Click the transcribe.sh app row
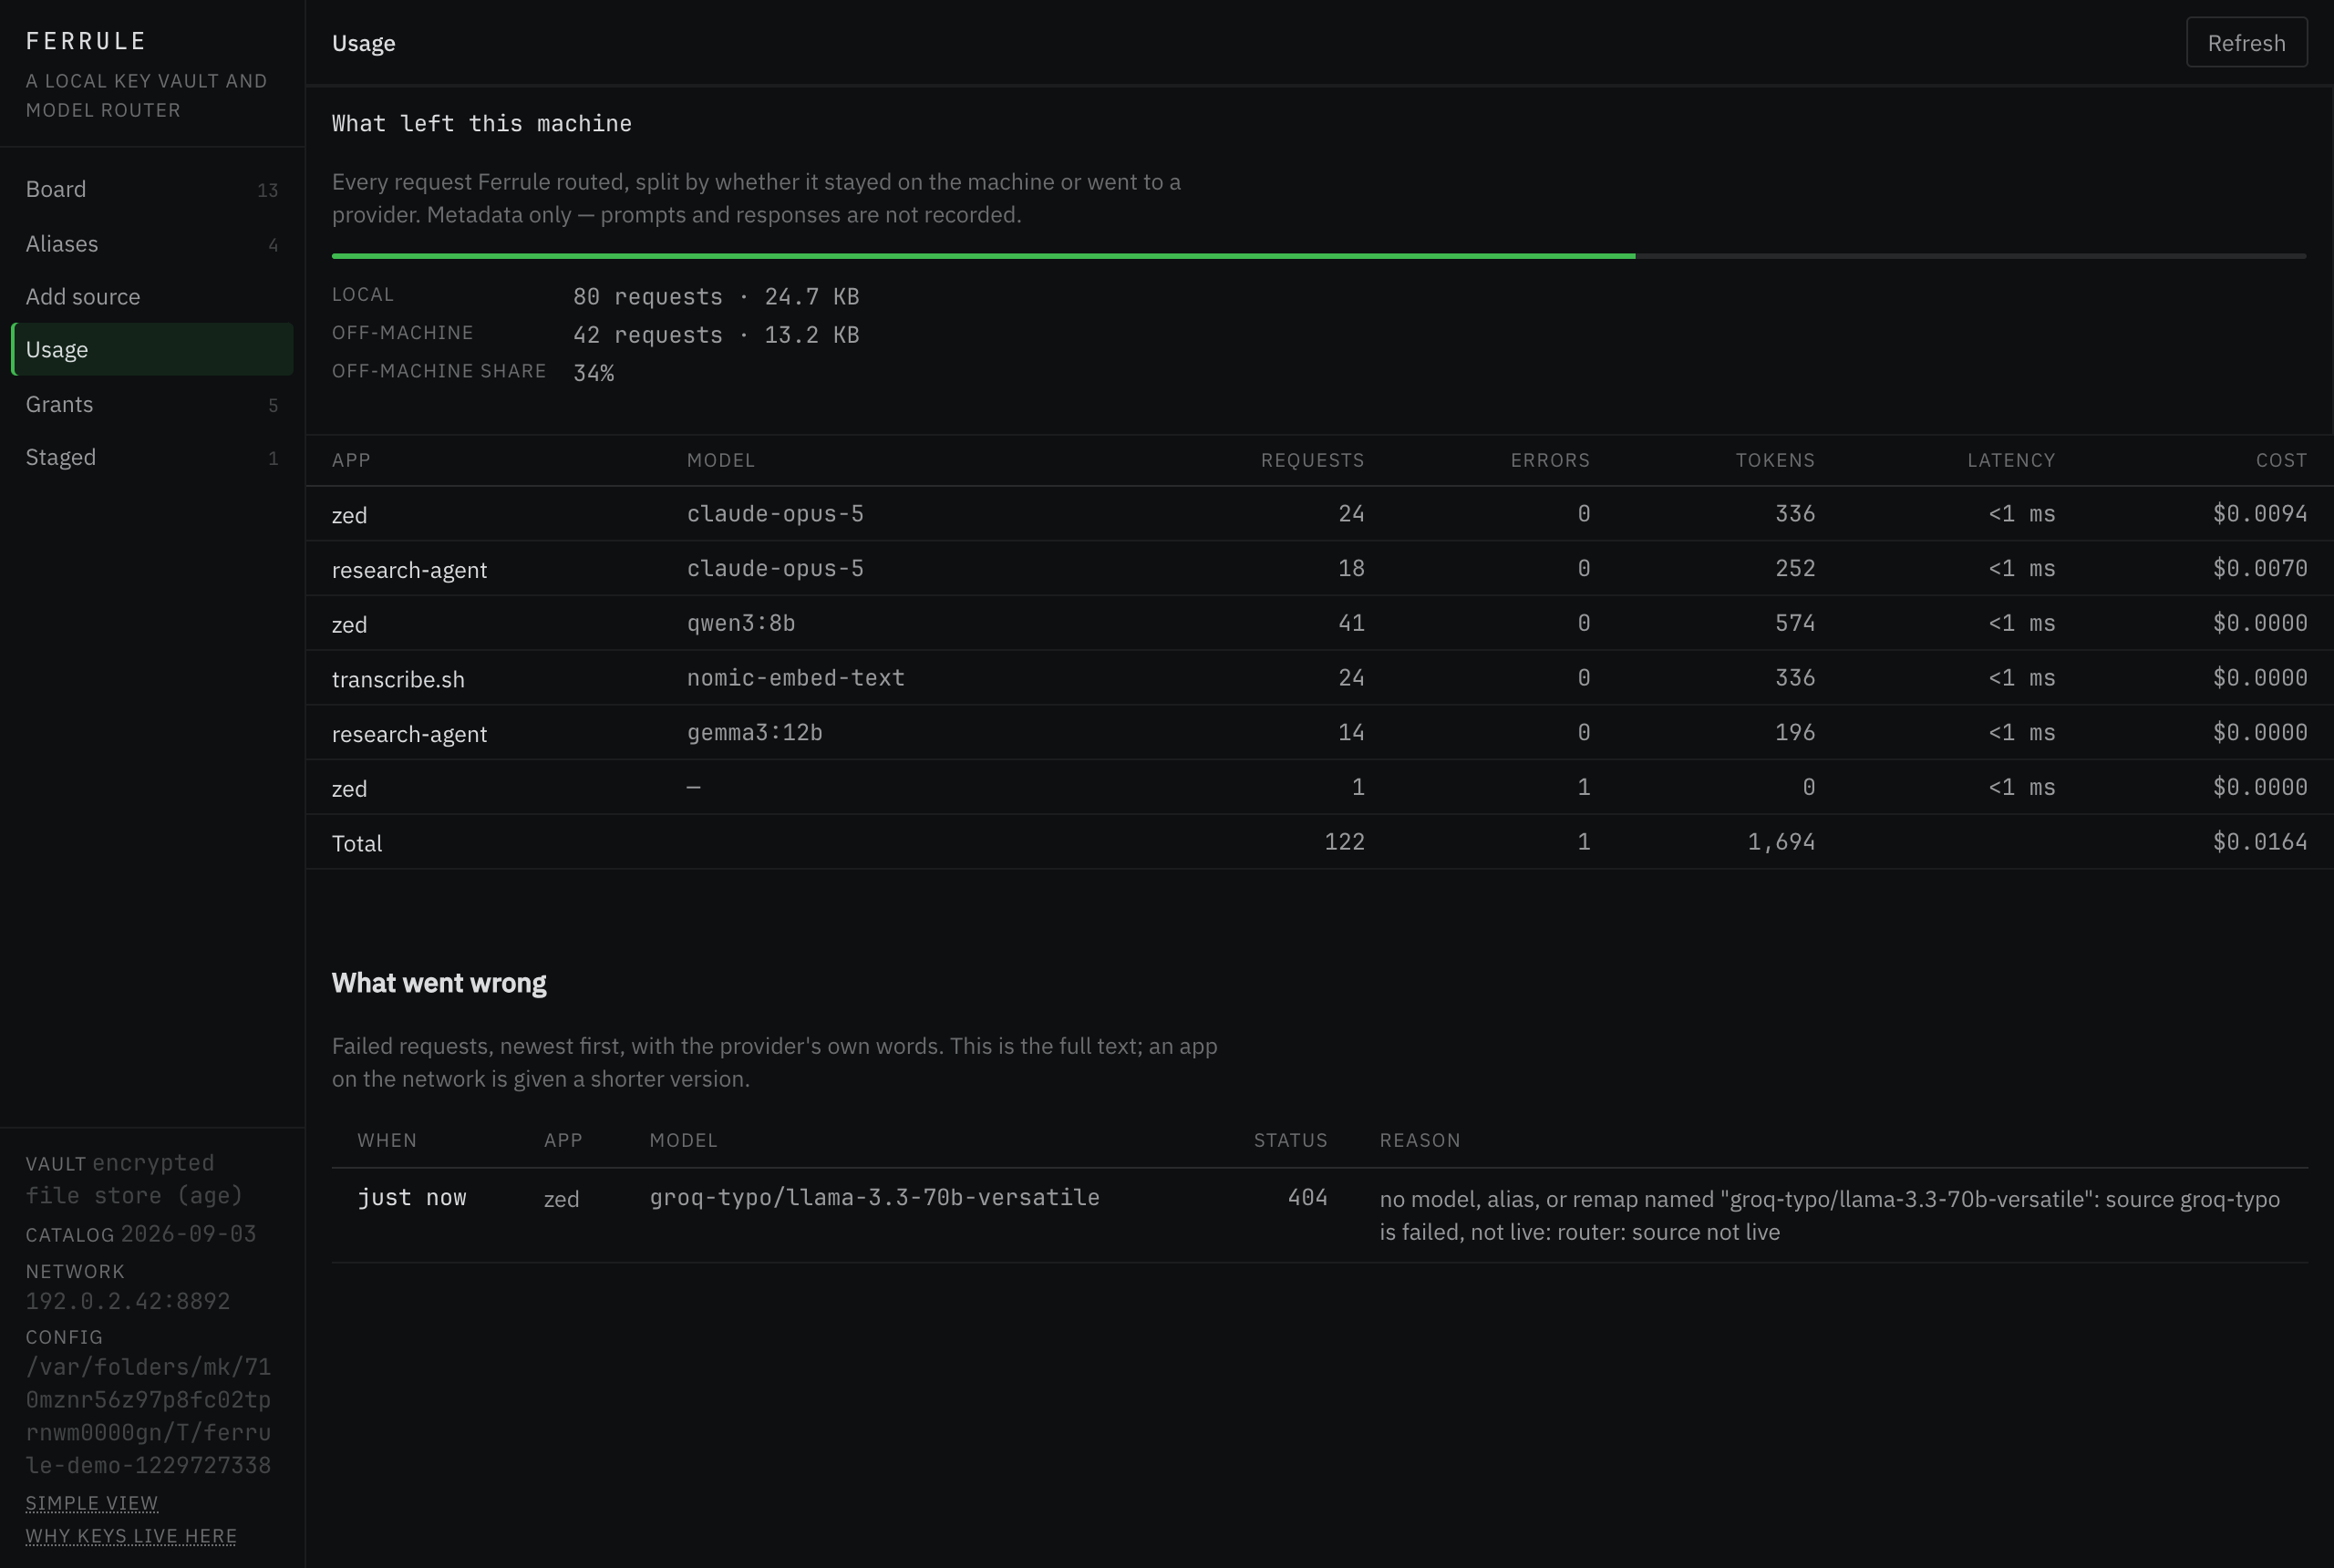The image size is (2334, 1568). coord(1319,678)
